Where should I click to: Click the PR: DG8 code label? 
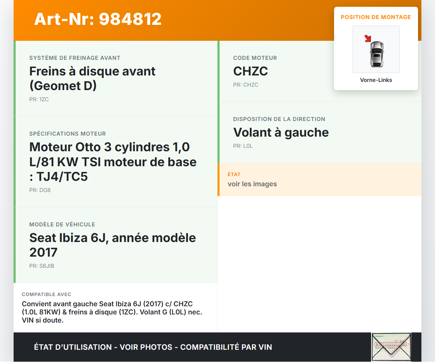click(x=40, y=190)
